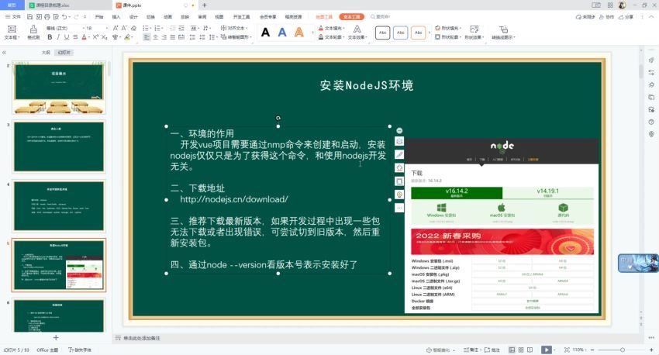Select slide 3 thumbnail
The width and height of the screenshot is (659, 355).
(59, 146)
